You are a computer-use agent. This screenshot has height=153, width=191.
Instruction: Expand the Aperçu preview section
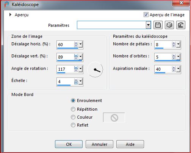(x=10, y=15)
